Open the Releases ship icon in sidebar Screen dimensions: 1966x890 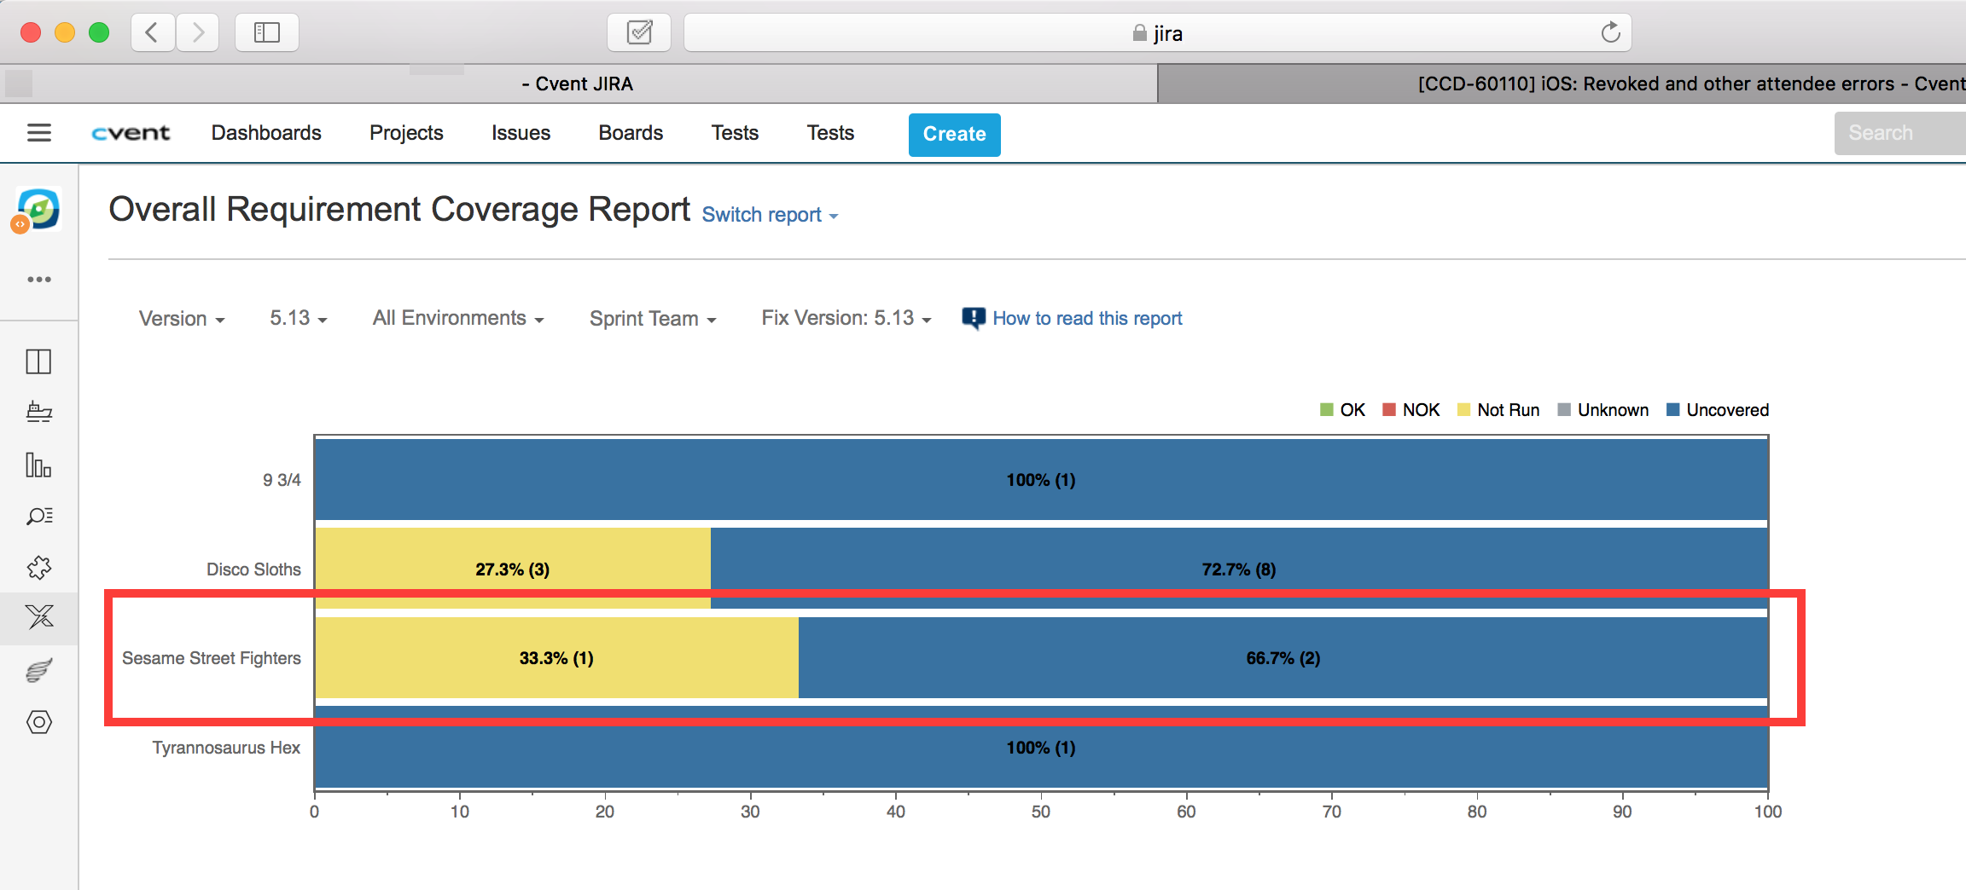pyautogui.click(x=38, y=413)
